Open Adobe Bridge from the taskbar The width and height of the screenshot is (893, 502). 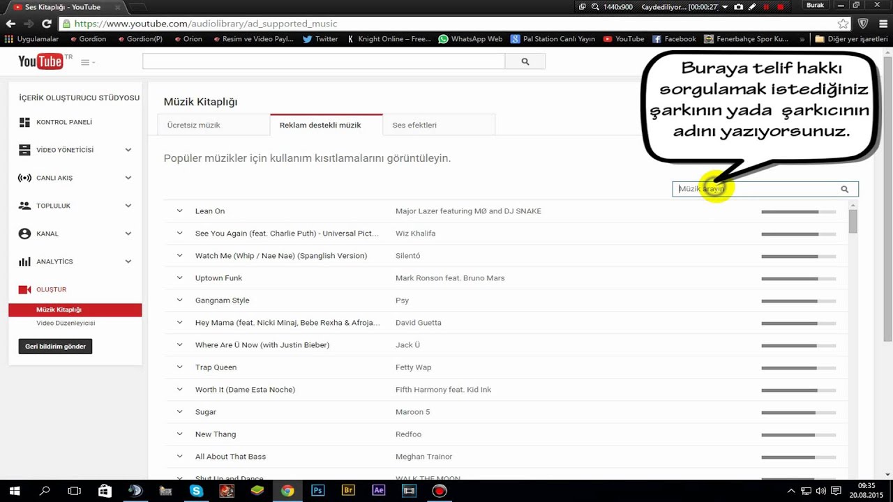[348, 490]
